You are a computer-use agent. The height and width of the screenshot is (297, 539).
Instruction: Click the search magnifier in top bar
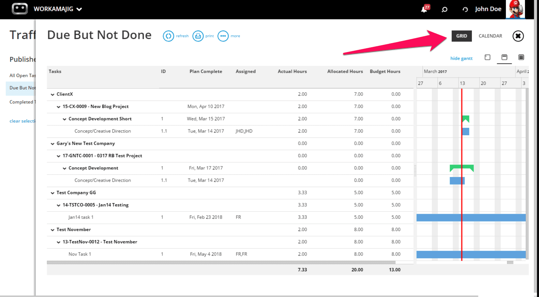pos(444,10)
